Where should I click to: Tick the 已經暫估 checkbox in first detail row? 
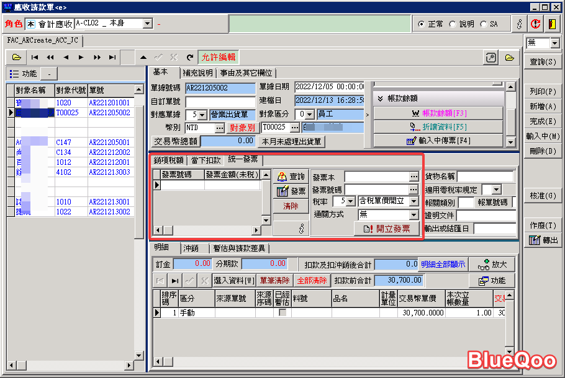click(x=282, y=313)
